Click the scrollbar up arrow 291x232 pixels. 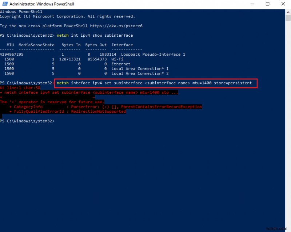[288, 12]
